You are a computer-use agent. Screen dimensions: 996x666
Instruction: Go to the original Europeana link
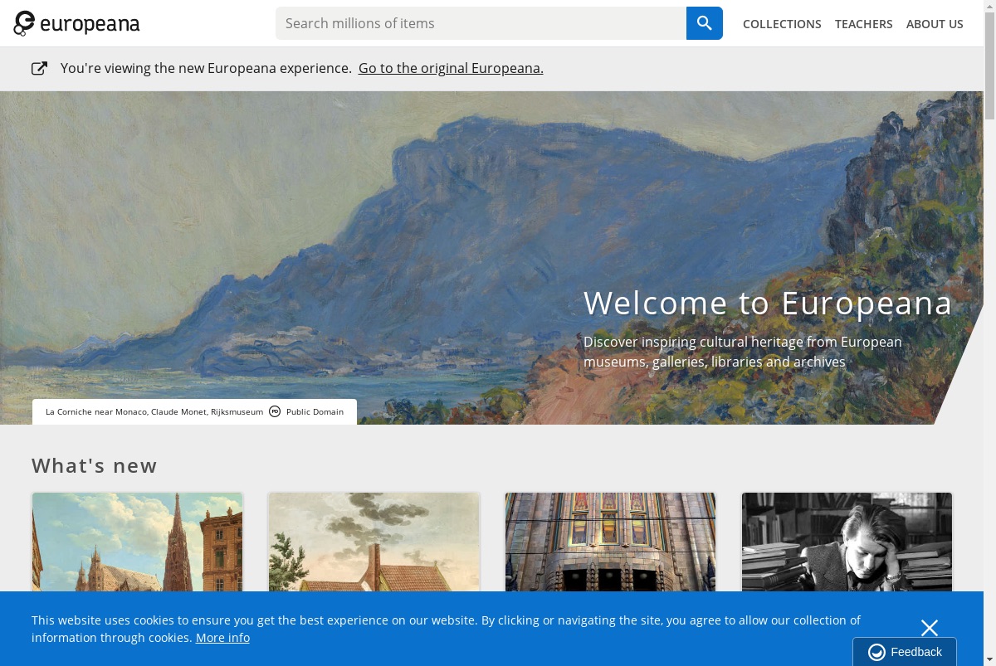(451, 68)
